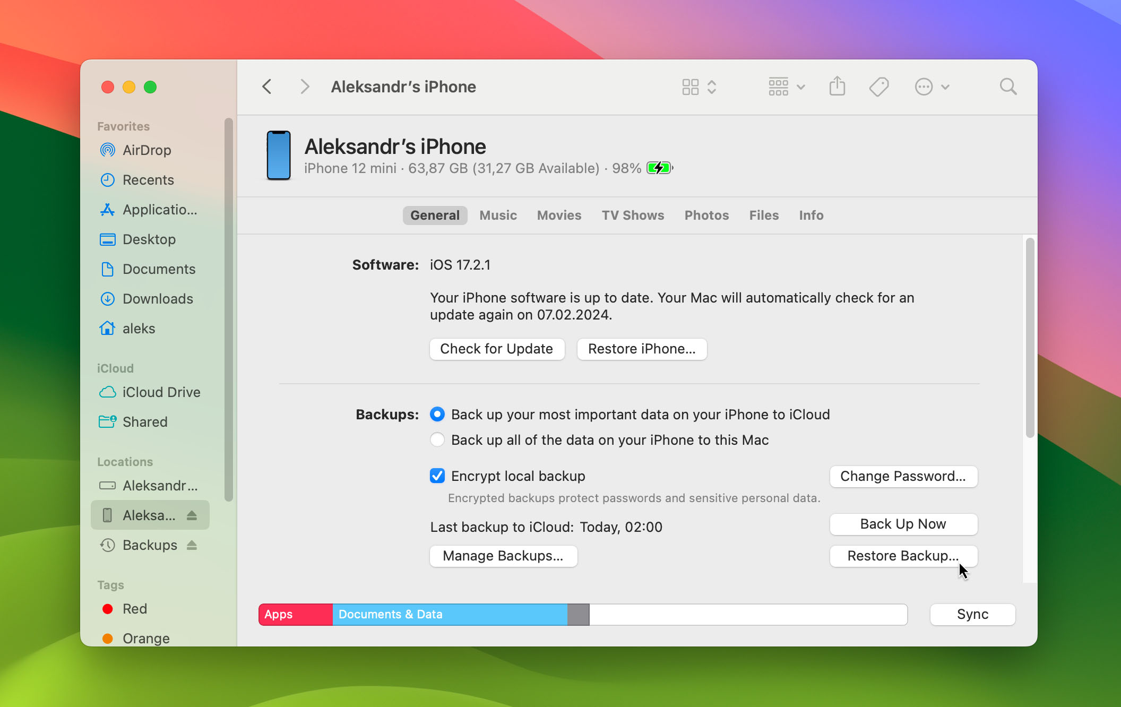Open the view switcher chevron
1121x707 pixels.
click(711, 87)
